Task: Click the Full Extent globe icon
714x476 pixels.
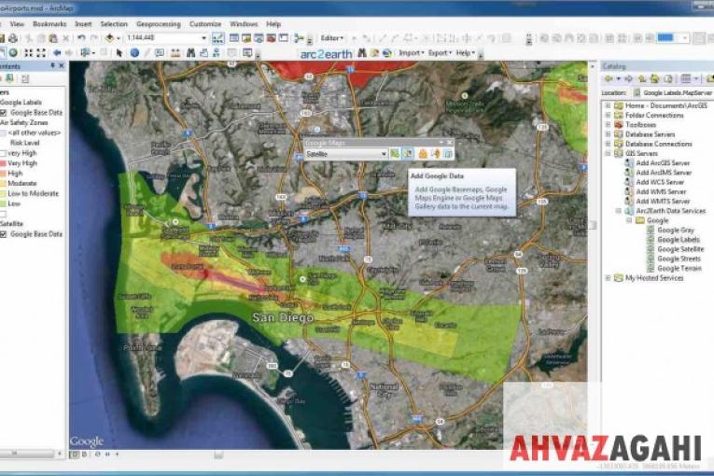Action: point(13,53)
